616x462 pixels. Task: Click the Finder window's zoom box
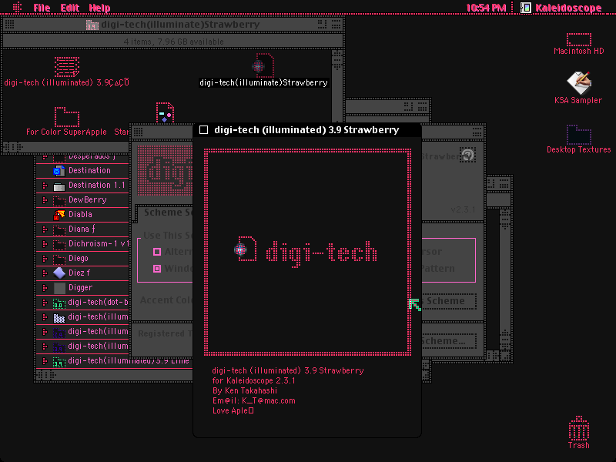coord(322,25)
